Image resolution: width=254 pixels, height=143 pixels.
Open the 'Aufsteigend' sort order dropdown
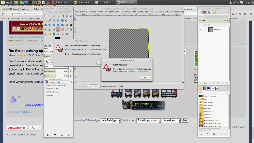click(171, 120)
